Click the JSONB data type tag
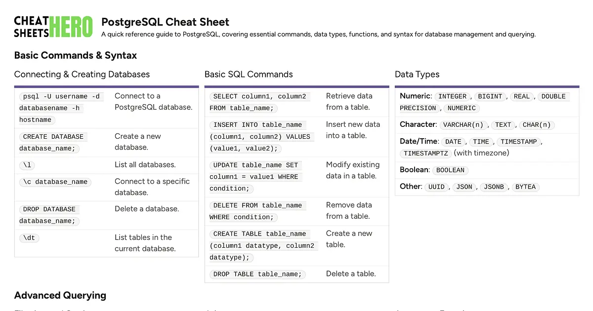 tap(494, 187)
